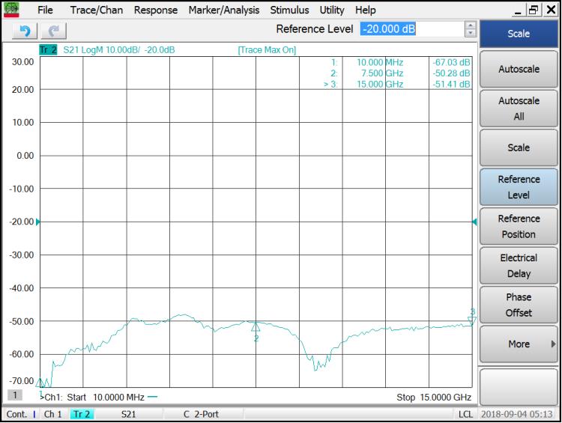Click the Scale header softkey
This screenshot has width=562, height=423.
(519, 34)
